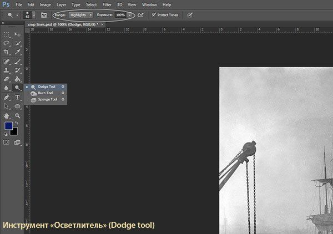This screenshot has height=234, width=333.
Task: Open the File menu
Action: coord(19,4)
